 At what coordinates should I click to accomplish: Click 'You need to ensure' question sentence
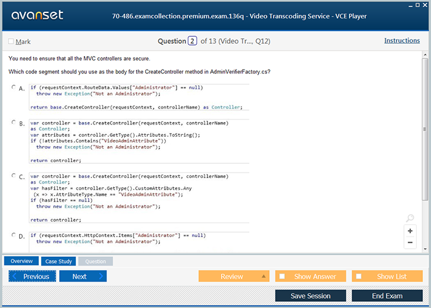79,59
